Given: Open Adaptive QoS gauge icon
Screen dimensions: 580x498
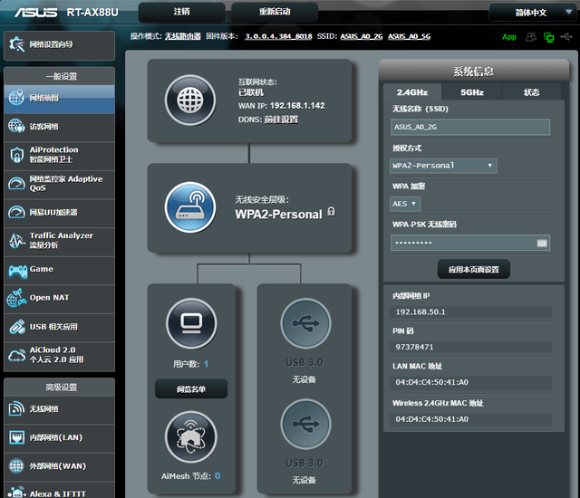Looking at the screenshot, I should pyautogui.click(x=16, y=183).
